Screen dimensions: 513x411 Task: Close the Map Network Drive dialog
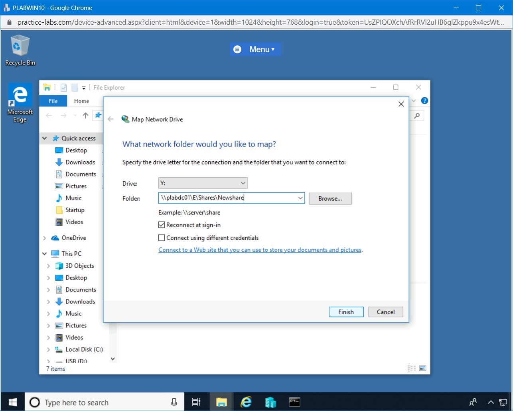tap(401, 104)
